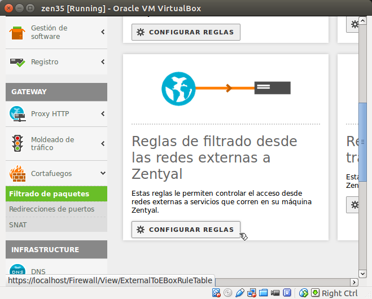Open Gestión de software box icon
This screenshot has height=299, width=372.
17,33
